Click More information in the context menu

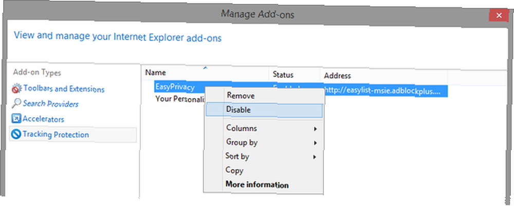[x=257, y=185]
